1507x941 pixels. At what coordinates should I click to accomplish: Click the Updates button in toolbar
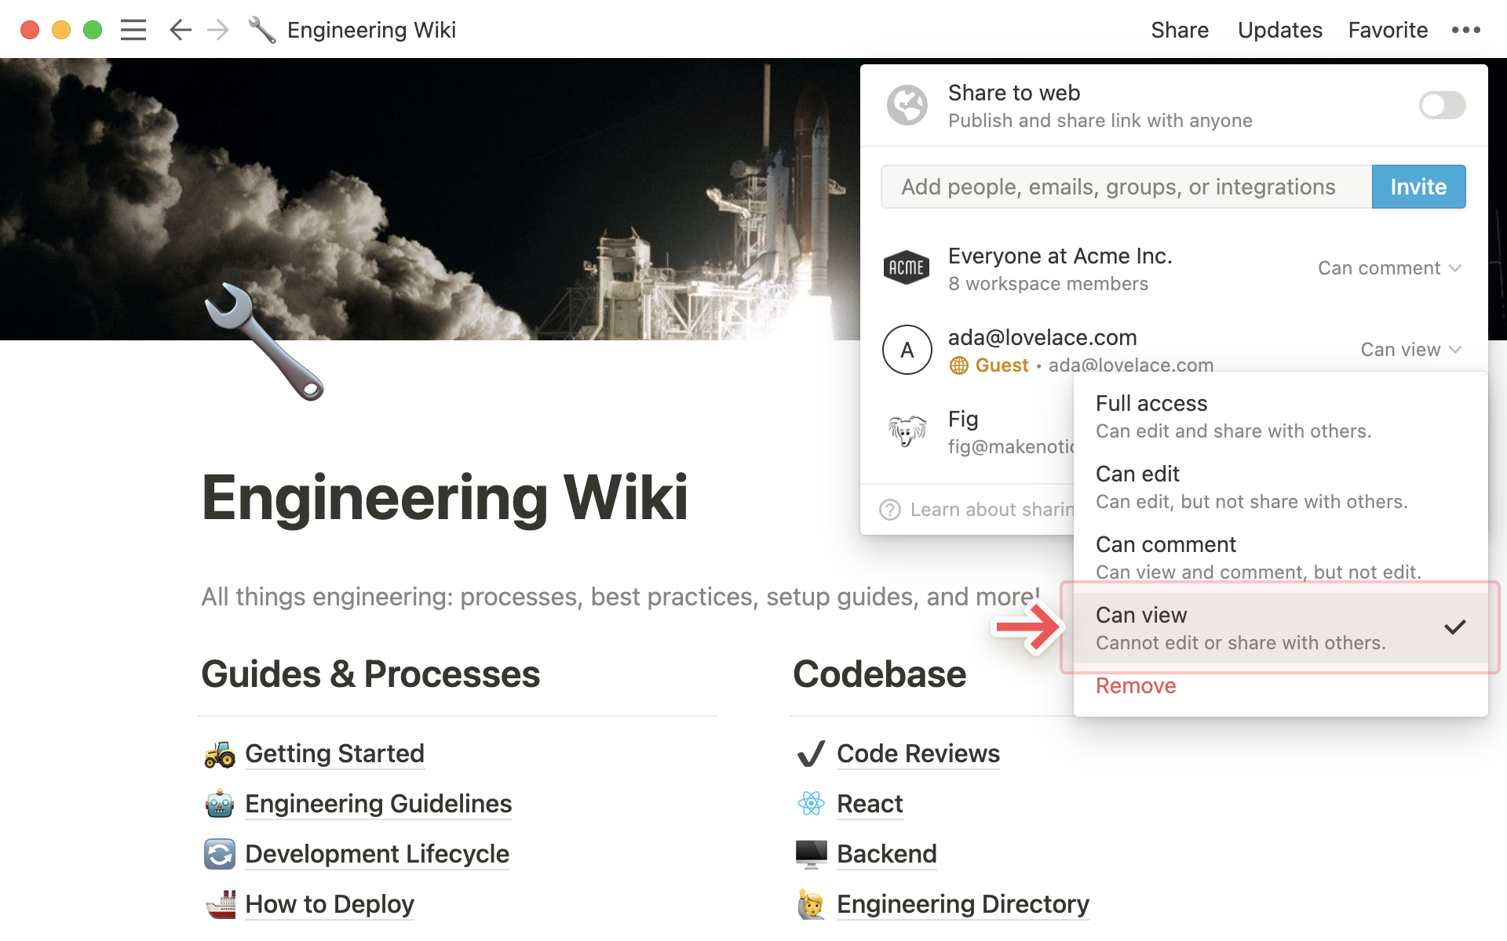[x=1279, y=31]
